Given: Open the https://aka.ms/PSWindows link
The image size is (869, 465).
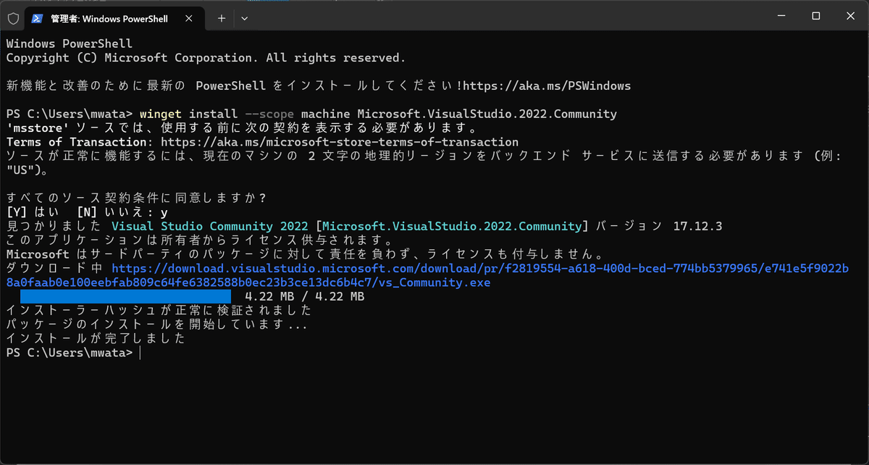Looking at the screenshot, I should pyautogui.click(x=547, y=85).
